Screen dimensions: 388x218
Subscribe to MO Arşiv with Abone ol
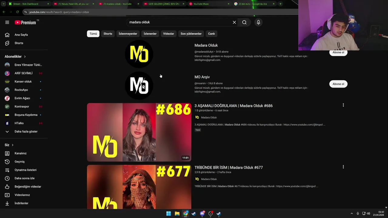click(x=338, y=84)
